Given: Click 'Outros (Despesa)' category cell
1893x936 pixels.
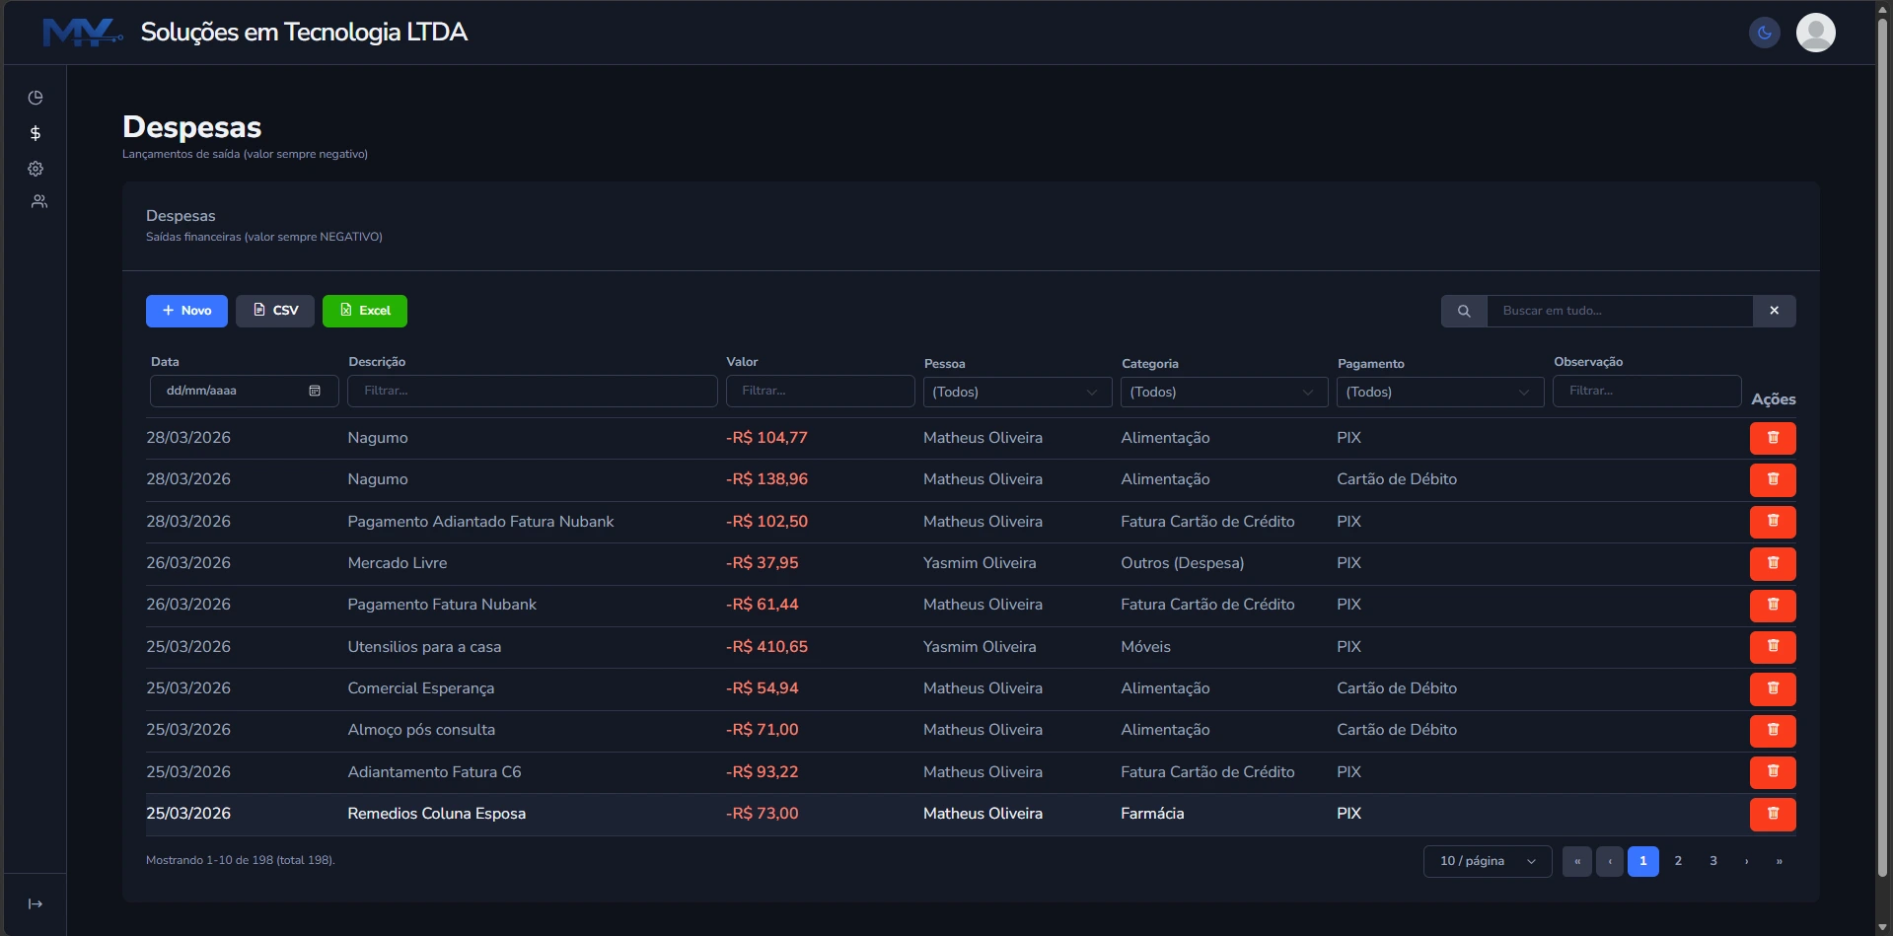Looking at the screenshot, I should click(x=1182, y=563).
